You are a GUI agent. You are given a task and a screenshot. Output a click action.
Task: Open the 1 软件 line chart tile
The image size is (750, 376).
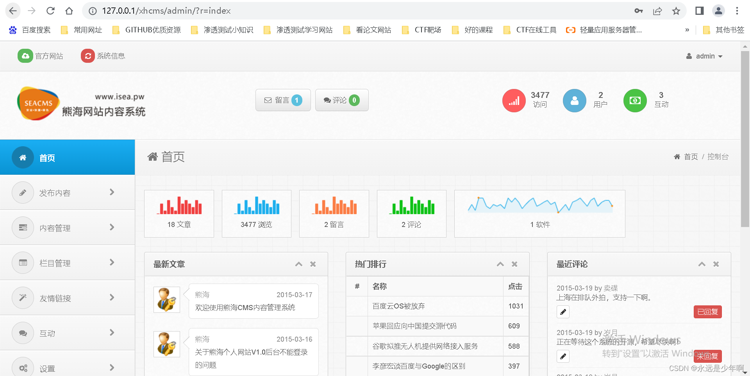pyautogui.click(x=540, y=214)
